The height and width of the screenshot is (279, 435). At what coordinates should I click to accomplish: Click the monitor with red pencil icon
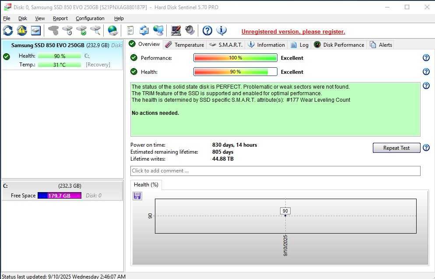click(176, 31)
